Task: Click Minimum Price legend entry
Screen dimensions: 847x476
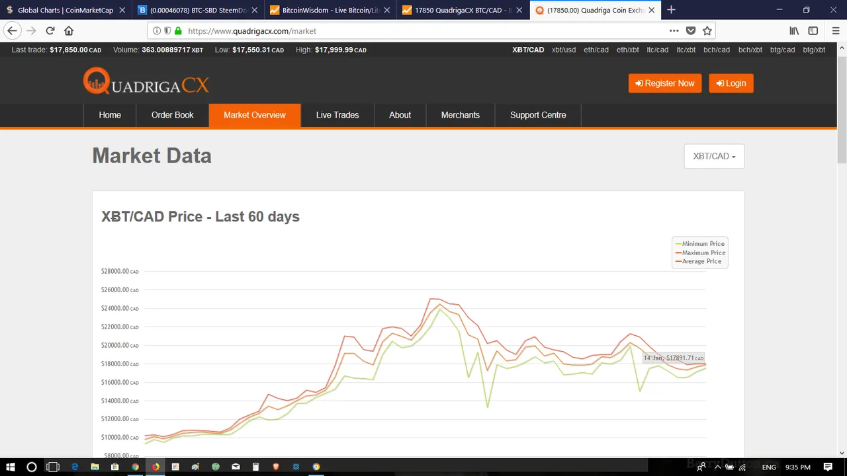Action: (700, 244)
